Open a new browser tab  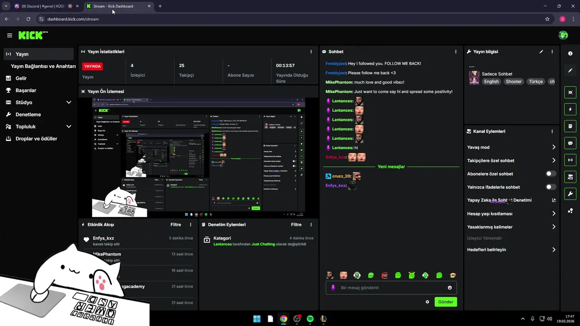point(160,6)
